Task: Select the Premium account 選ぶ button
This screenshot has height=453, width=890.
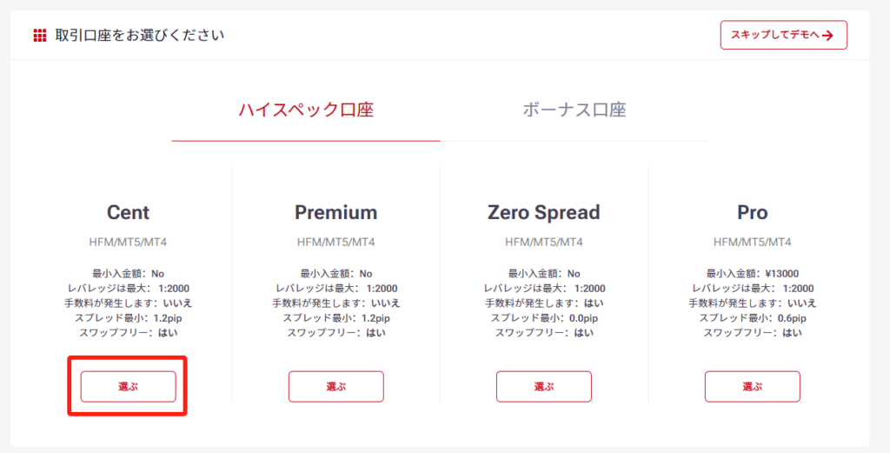Action: click(x=335, y=386)
